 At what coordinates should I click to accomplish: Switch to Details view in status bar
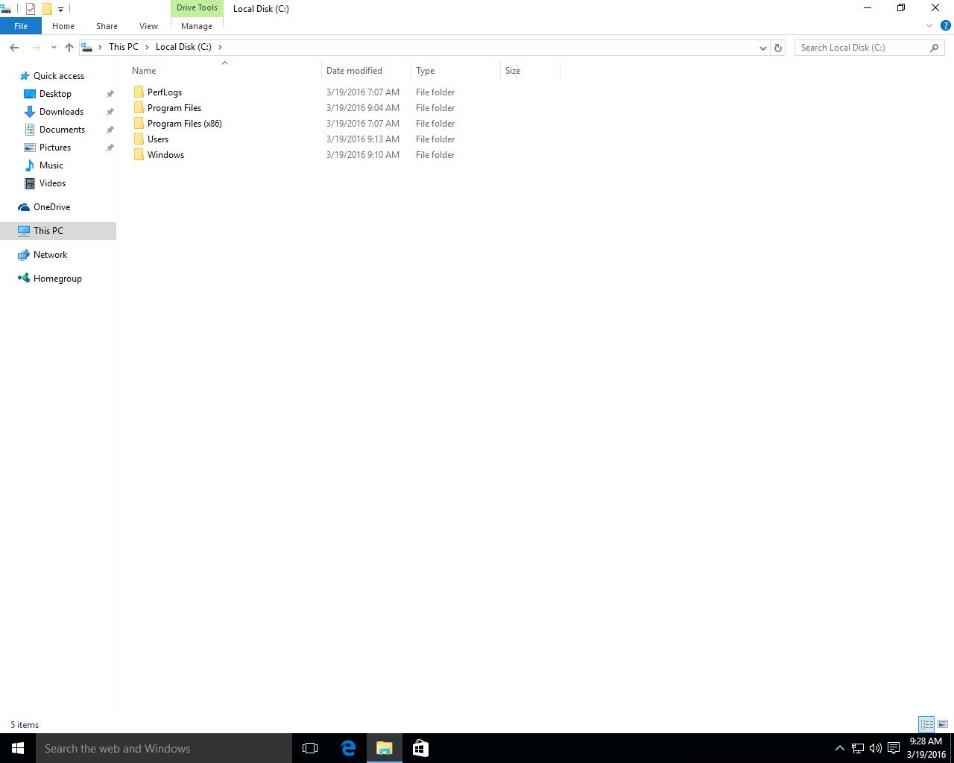[926, 724]
